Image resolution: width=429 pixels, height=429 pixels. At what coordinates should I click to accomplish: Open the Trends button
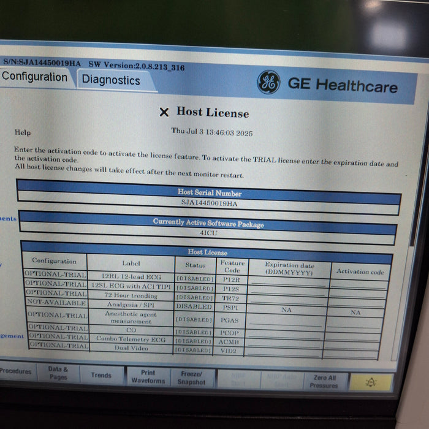pyautogui.click(x=101, y=375)
